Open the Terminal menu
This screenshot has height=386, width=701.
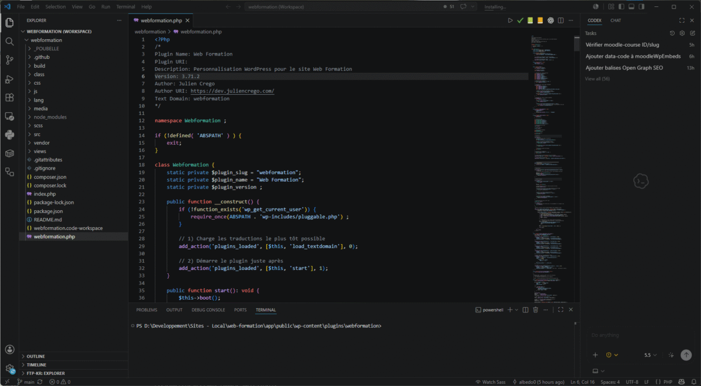click(x=125, y=7)
